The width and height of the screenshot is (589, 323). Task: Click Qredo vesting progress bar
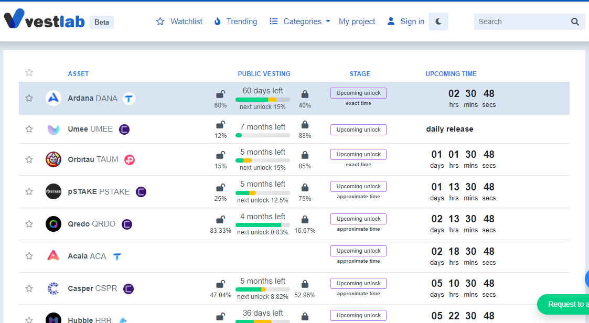pyautogui.click(x=263, y=225)
